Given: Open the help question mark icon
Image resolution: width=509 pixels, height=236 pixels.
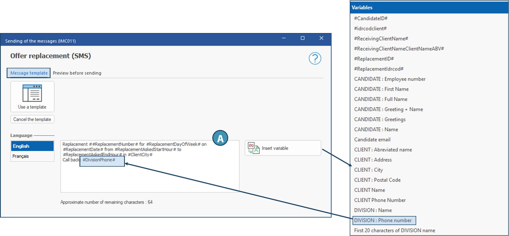Looking at the screenshot, I should [315, 58].
